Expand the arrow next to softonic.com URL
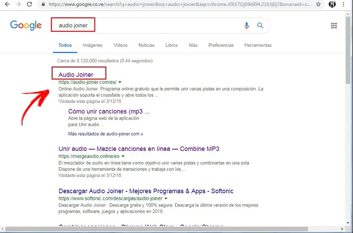Screen dimensions: 353x233 pos(166,199)
